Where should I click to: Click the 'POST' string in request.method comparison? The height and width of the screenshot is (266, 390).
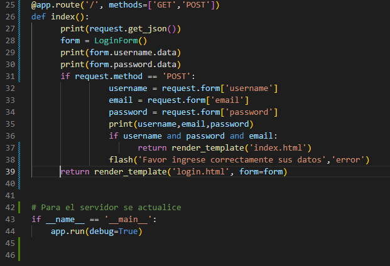176,77
